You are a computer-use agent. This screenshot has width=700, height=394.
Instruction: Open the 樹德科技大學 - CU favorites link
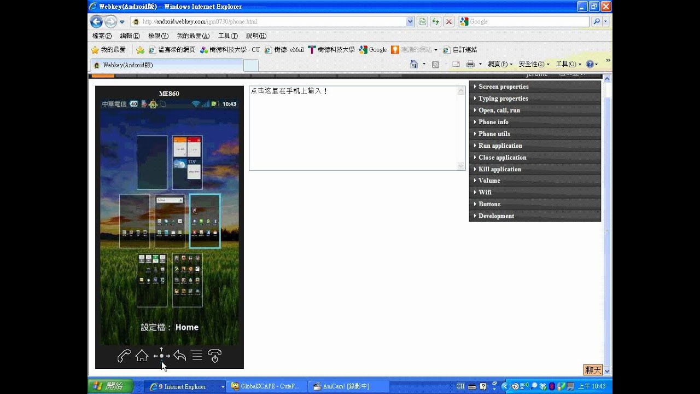230,50
